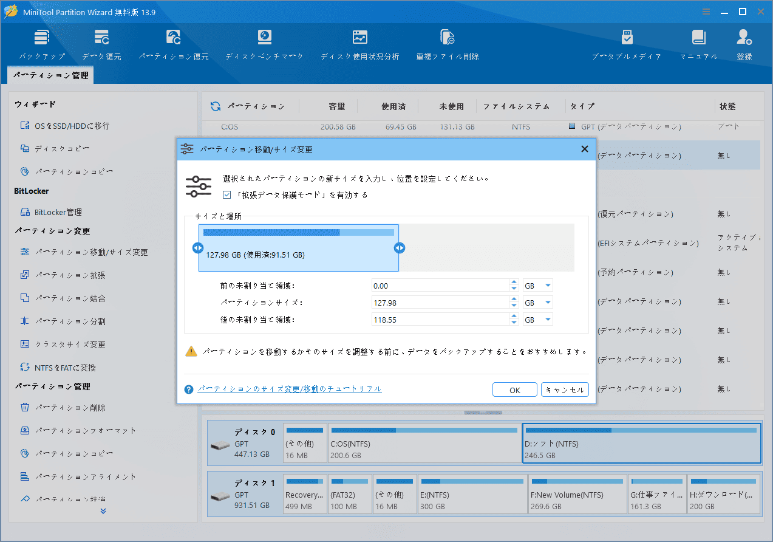
Task: Click the 前の未割り当て領域 value field
Action: 440,286
